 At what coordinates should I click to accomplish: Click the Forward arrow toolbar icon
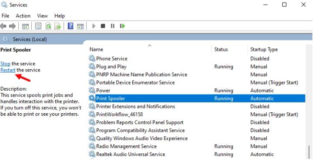coord(13,26)
